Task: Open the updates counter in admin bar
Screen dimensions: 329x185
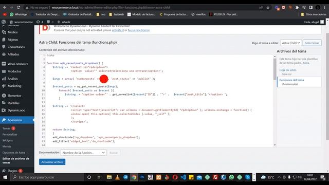Action: tap(40, 22)
